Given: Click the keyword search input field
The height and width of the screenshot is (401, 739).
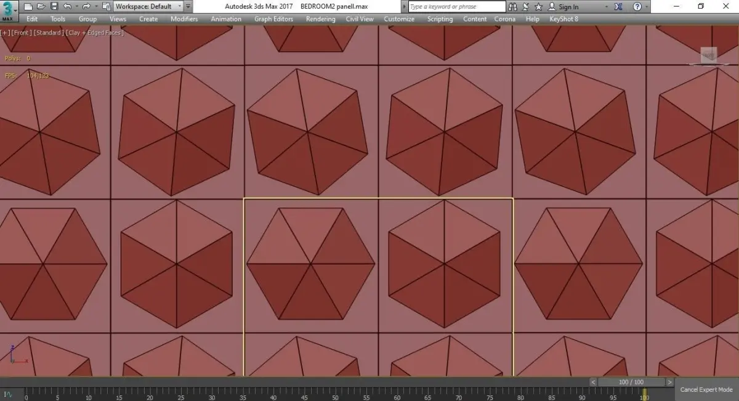Looking at the screenshot, I should pyautogui.click(x=457, y=7).
